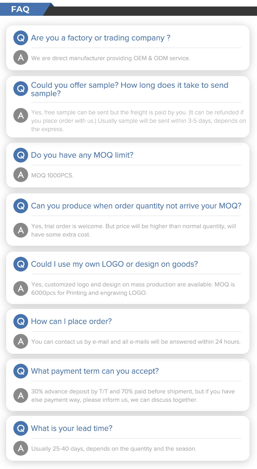257x469 pixels.
Task: Click the Q icon next to MOQ limit question
Action: (21, 155)
